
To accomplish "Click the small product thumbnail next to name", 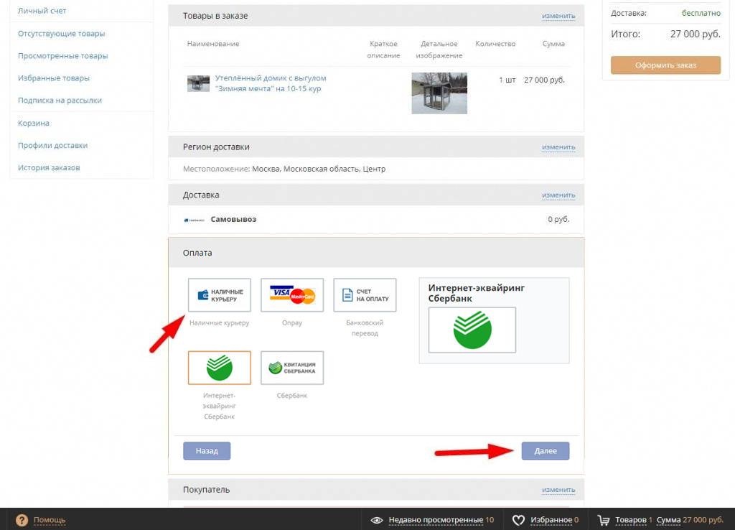I will coord(198,83).
